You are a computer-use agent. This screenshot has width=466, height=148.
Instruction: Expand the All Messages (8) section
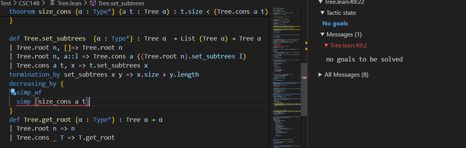pyautogui.click(x=344, y=75)
